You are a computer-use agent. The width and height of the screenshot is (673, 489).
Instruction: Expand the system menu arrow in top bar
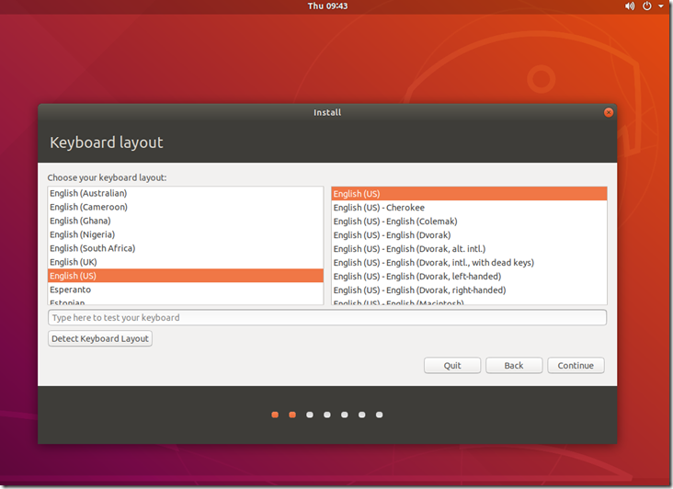(661, 6)
